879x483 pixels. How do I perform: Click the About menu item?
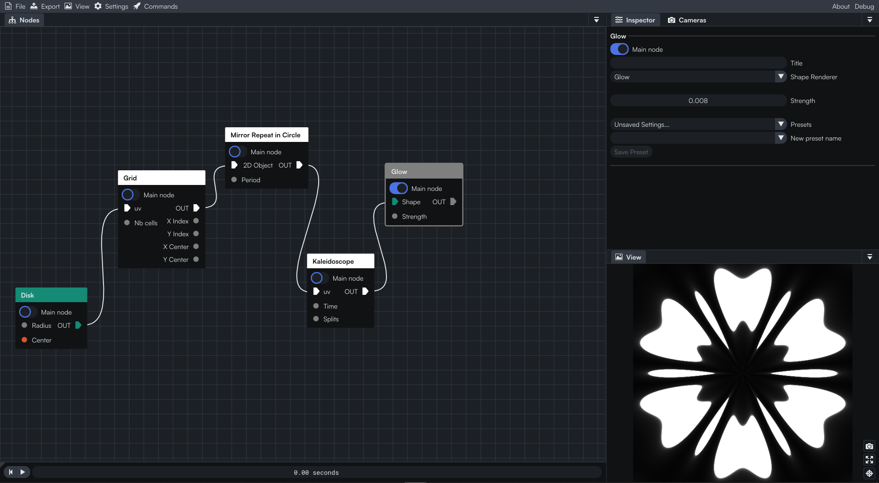pyautogui.click(x=841, y=6)
